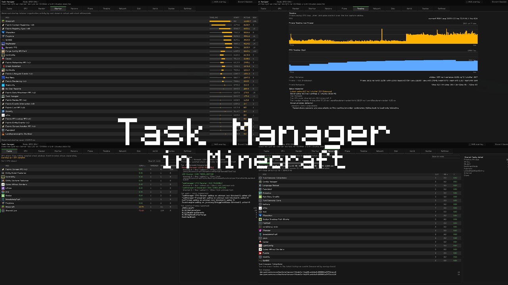The image size is (508, 285).
Task: Click the Fabric Loot API (v3) icon
Action: coord(3,108)
